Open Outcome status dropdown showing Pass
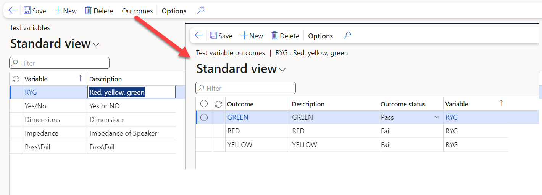This screenshot has height=195, width=542. [436, 117]
